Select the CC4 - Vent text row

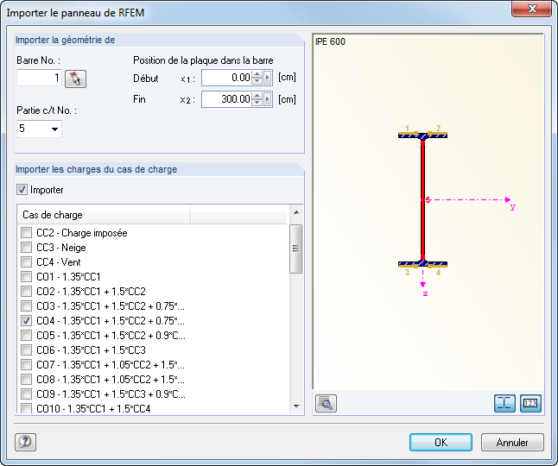(59, 262)
